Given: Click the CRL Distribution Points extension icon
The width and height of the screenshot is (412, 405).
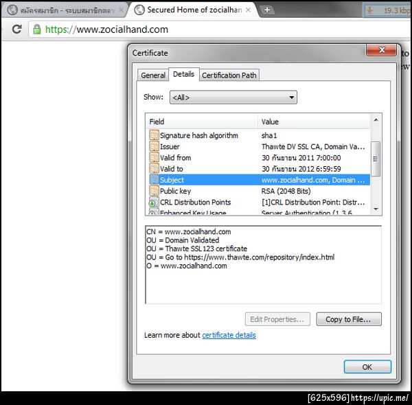Looking at the screenshot, I should point(154,202).
